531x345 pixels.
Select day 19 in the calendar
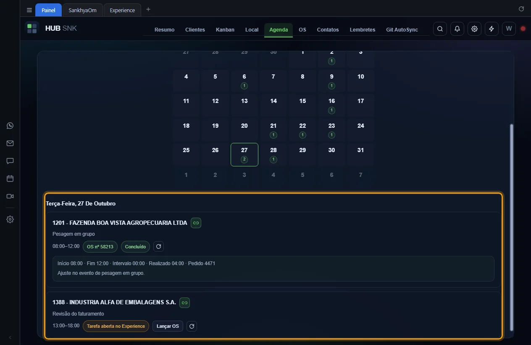[x=215, y=130]
